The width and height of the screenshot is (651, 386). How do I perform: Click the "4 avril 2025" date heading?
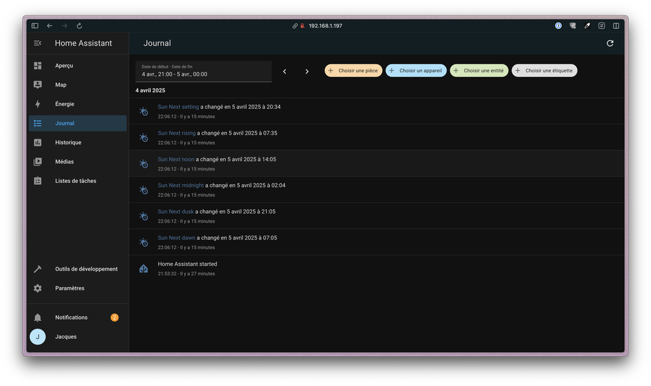[150, 90]
